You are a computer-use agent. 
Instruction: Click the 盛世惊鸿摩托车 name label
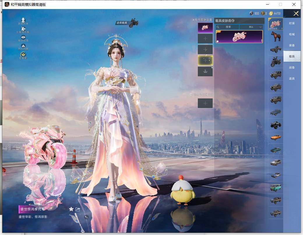click(x=32, y=209)
